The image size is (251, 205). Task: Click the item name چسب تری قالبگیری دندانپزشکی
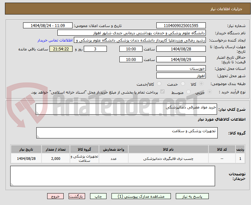[168, 159]
